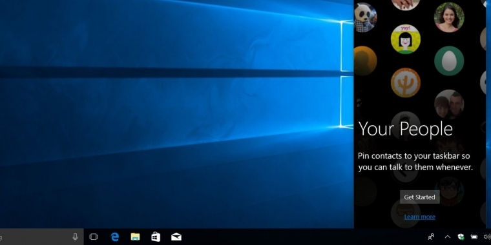Click 'Pin contacts to your taskbar' description
Image resolution: width=491 pixels, height=245 pixels.
(415, 162)
